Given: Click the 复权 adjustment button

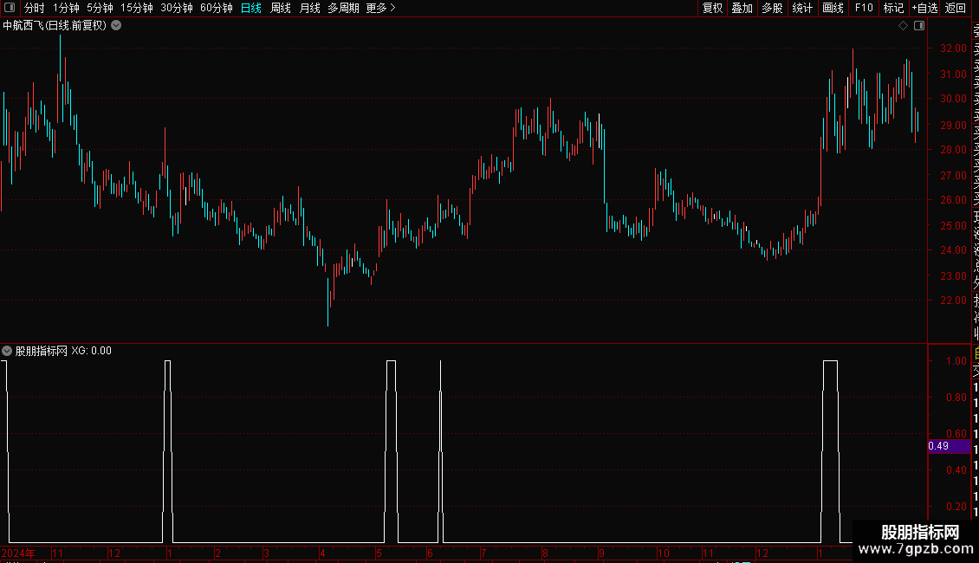Looking at the screenshot, I should pos(712,8).
